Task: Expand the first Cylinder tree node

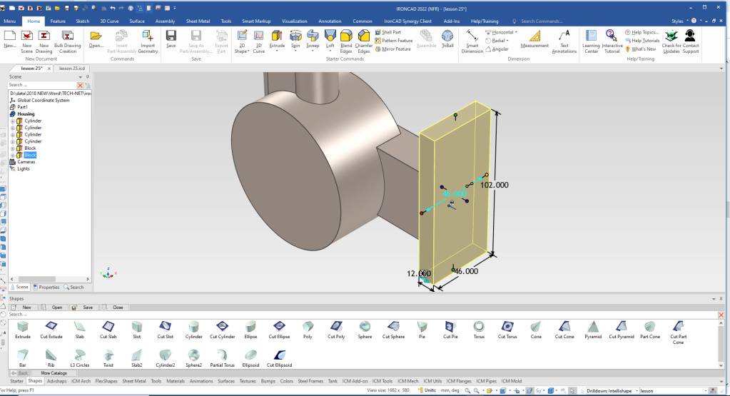Action: 13,121
